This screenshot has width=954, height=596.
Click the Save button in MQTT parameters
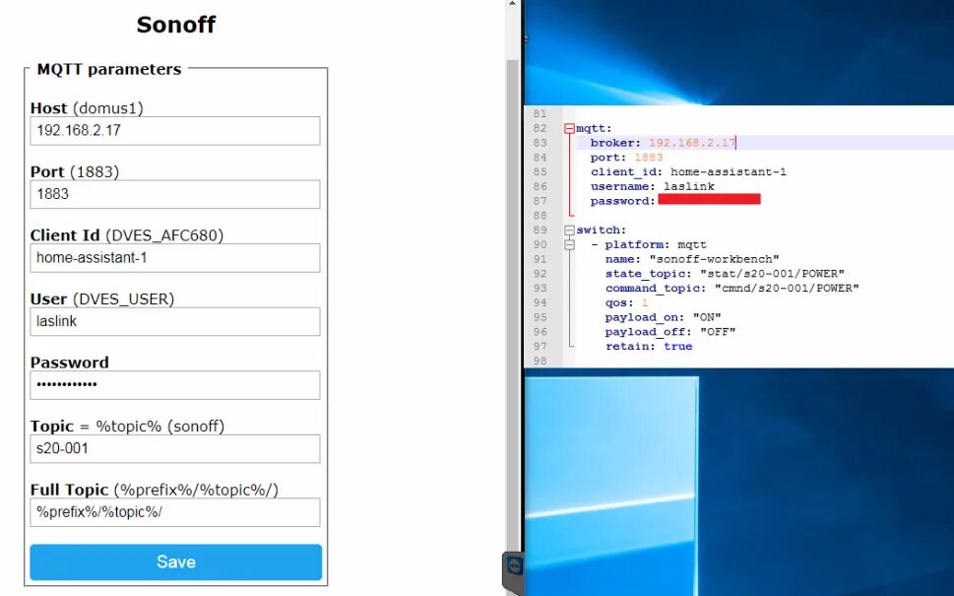coord(176,562)
